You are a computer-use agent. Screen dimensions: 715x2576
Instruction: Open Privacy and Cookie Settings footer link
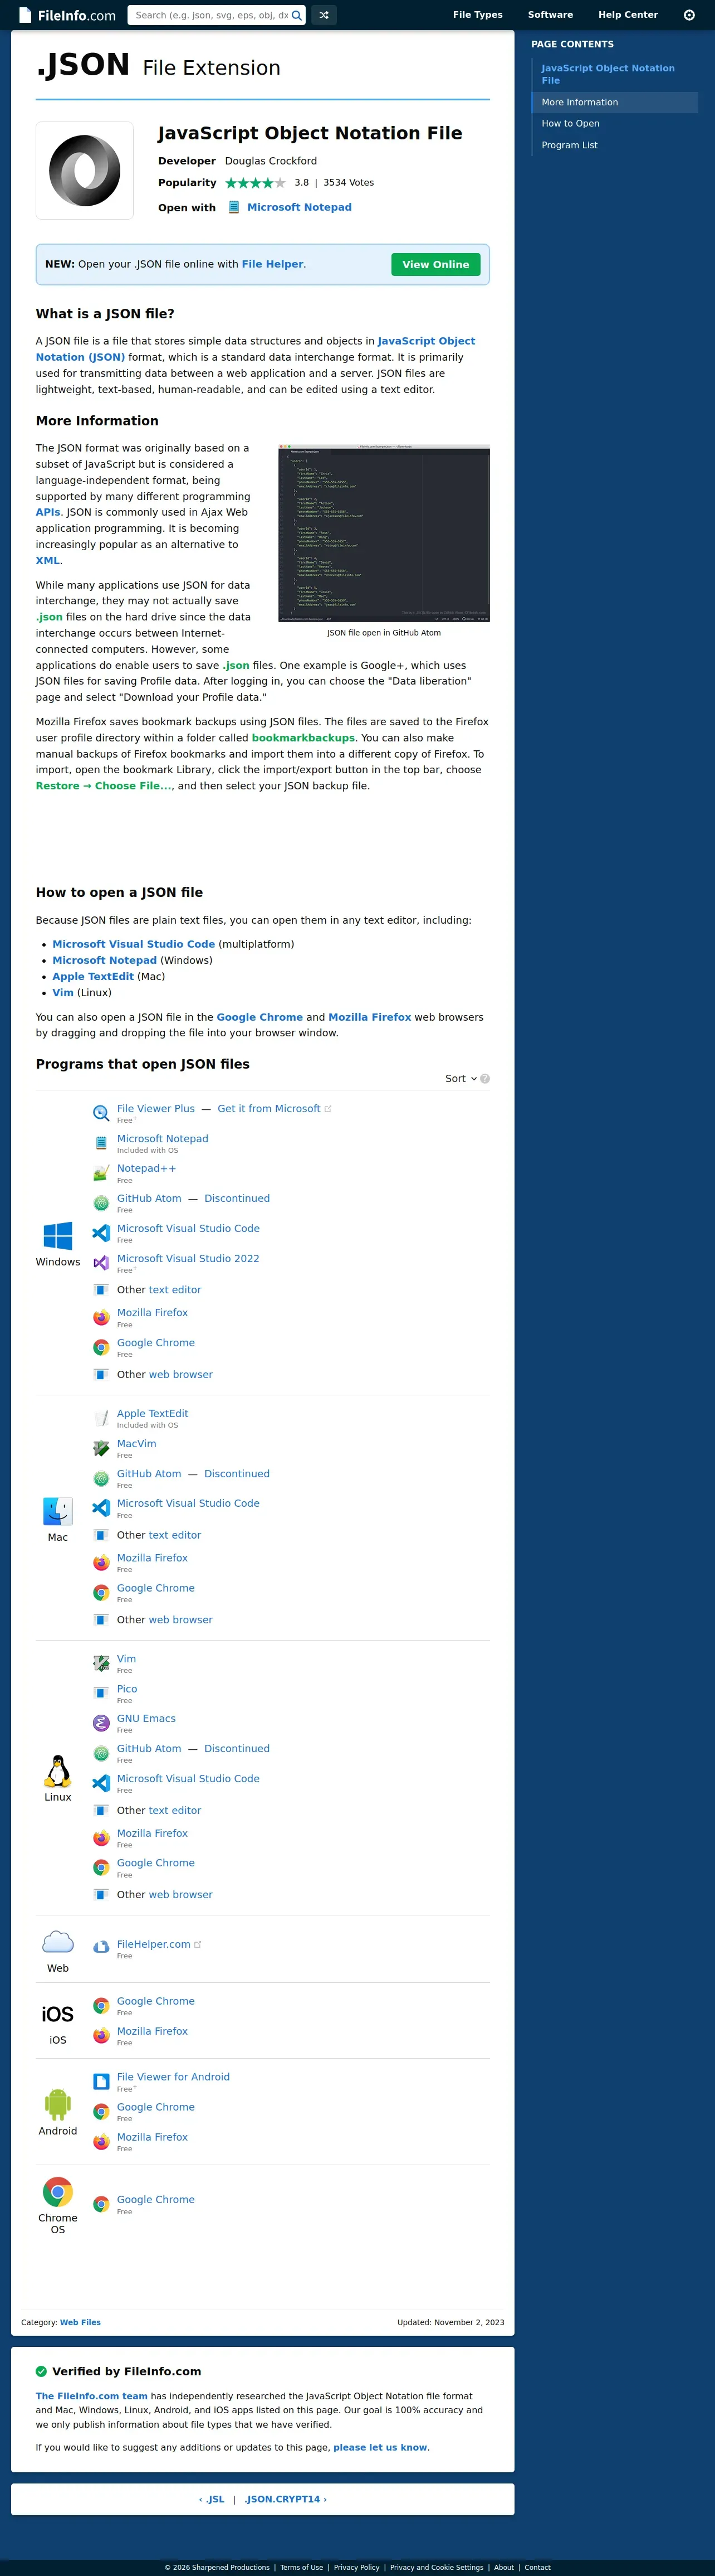pyautogui.click(x=437, y=2567)
